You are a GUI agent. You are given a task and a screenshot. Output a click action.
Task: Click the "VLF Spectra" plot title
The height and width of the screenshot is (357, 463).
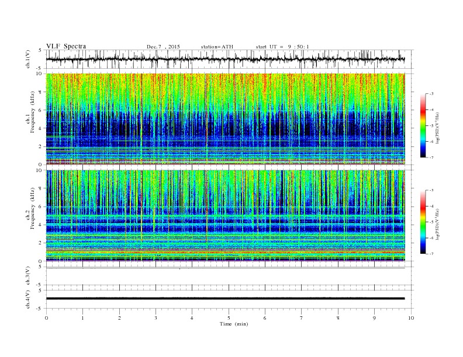pyautogui.click(x=66, y=46)
